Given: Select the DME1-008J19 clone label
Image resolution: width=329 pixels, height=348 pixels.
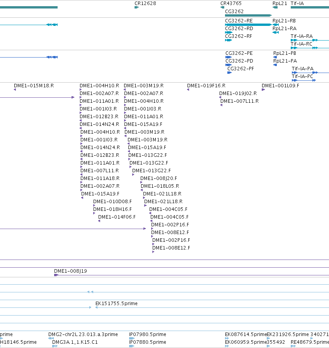Looking at the screenshot, I should 70,271.
